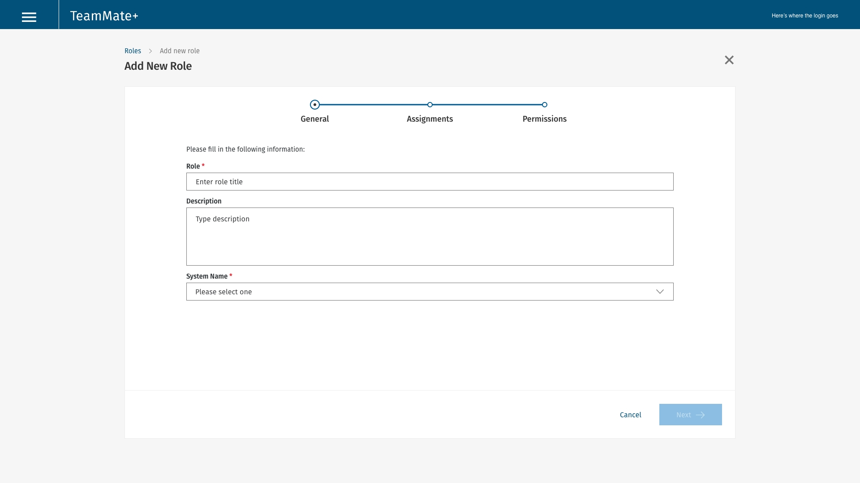This screenshot has height=483, width=860.
Task: Select the Permissions step circle
Action: coord(545,105)
